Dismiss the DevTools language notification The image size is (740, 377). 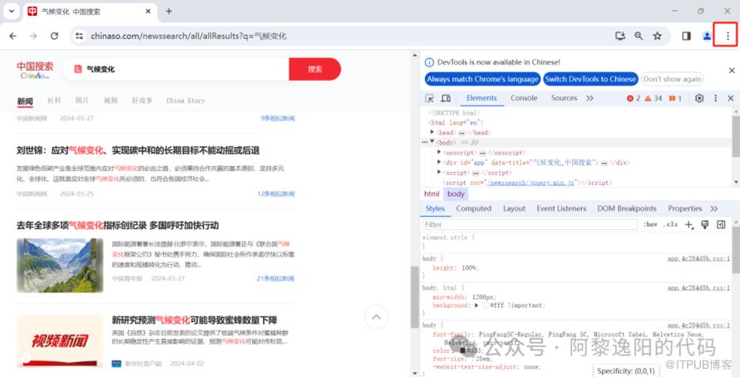[732, 71]
